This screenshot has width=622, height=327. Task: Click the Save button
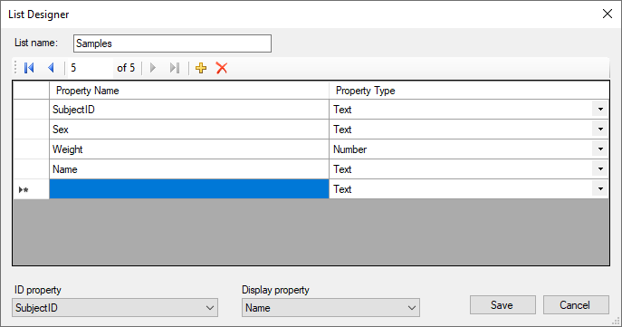pos(502,304)
